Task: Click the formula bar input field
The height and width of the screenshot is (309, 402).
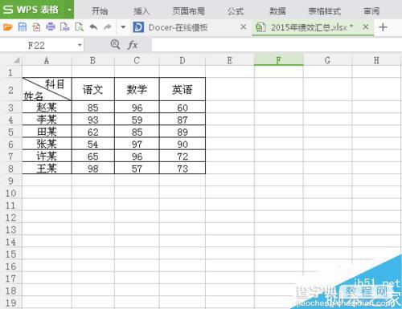Action: pos(277,45)
